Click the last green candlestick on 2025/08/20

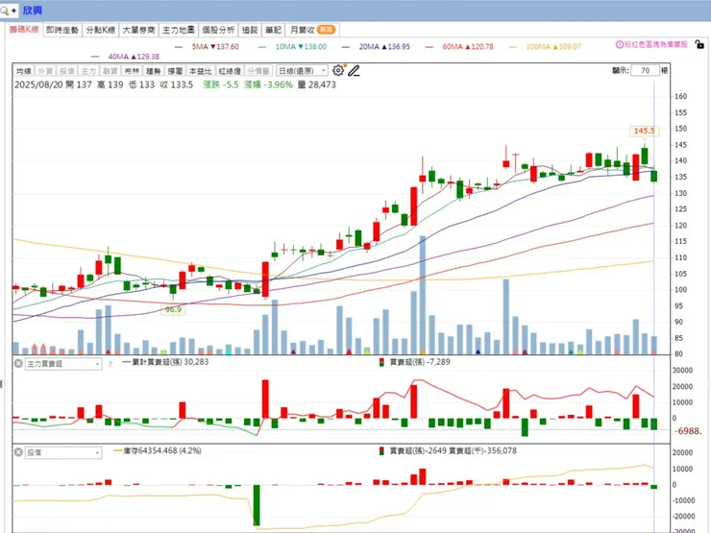click(654, 177)
